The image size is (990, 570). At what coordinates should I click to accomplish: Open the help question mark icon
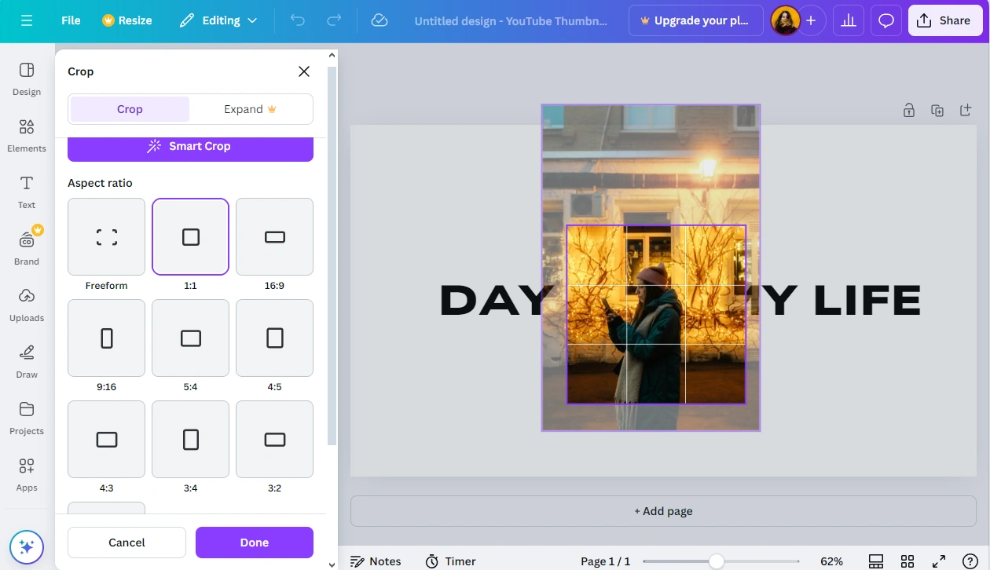[970, 561]
